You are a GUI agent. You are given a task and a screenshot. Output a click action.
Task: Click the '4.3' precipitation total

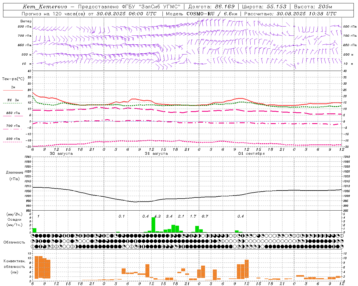pyautogui.click(x=157, y=216)
